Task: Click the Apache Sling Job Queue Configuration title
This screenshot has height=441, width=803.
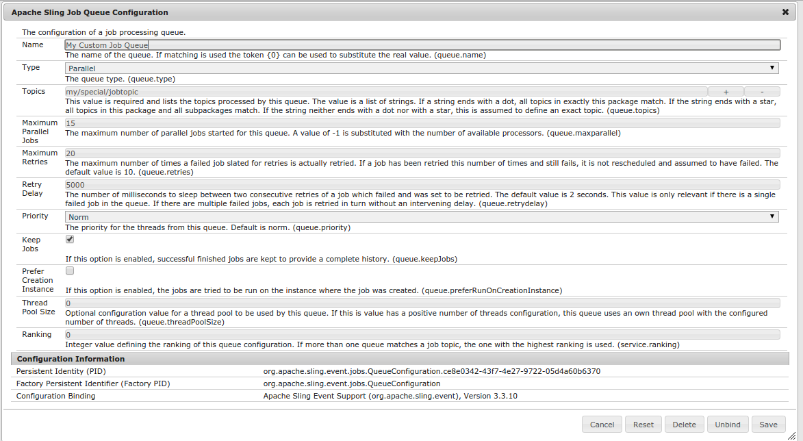Action: coord(90,12)
